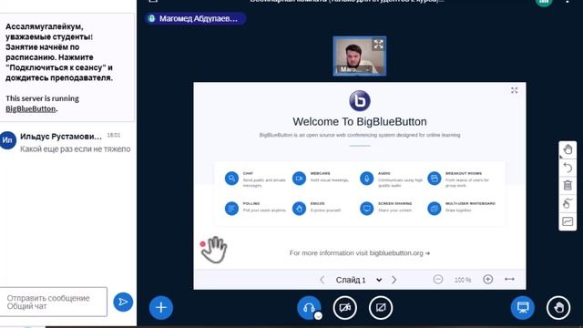This screenshot has width=583, height=328.
Task: Undo the last whiteboard annotation
Action: click(x=568, y=168)
